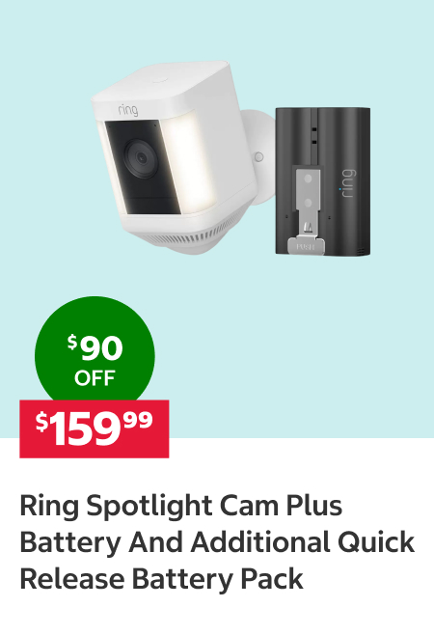Image resolution: width=434 pixels, height=635 pixels.
Task: Click the ring logo on the camera
Action: 128,110
